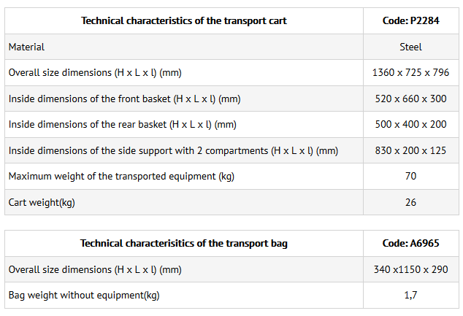
Task: Select the '520 x 660 x 300' value
Action: tap(410, 99)
